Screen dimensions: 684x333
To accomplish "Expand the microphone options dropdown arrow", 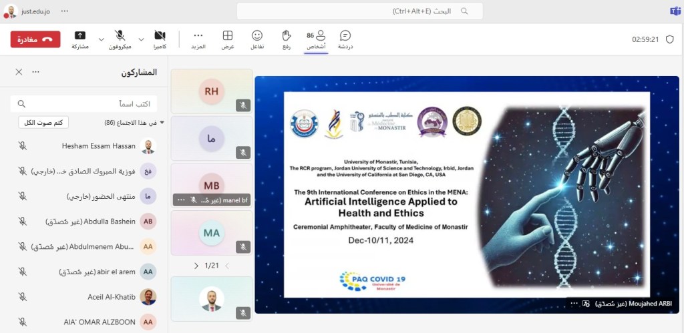I will 102,39.
